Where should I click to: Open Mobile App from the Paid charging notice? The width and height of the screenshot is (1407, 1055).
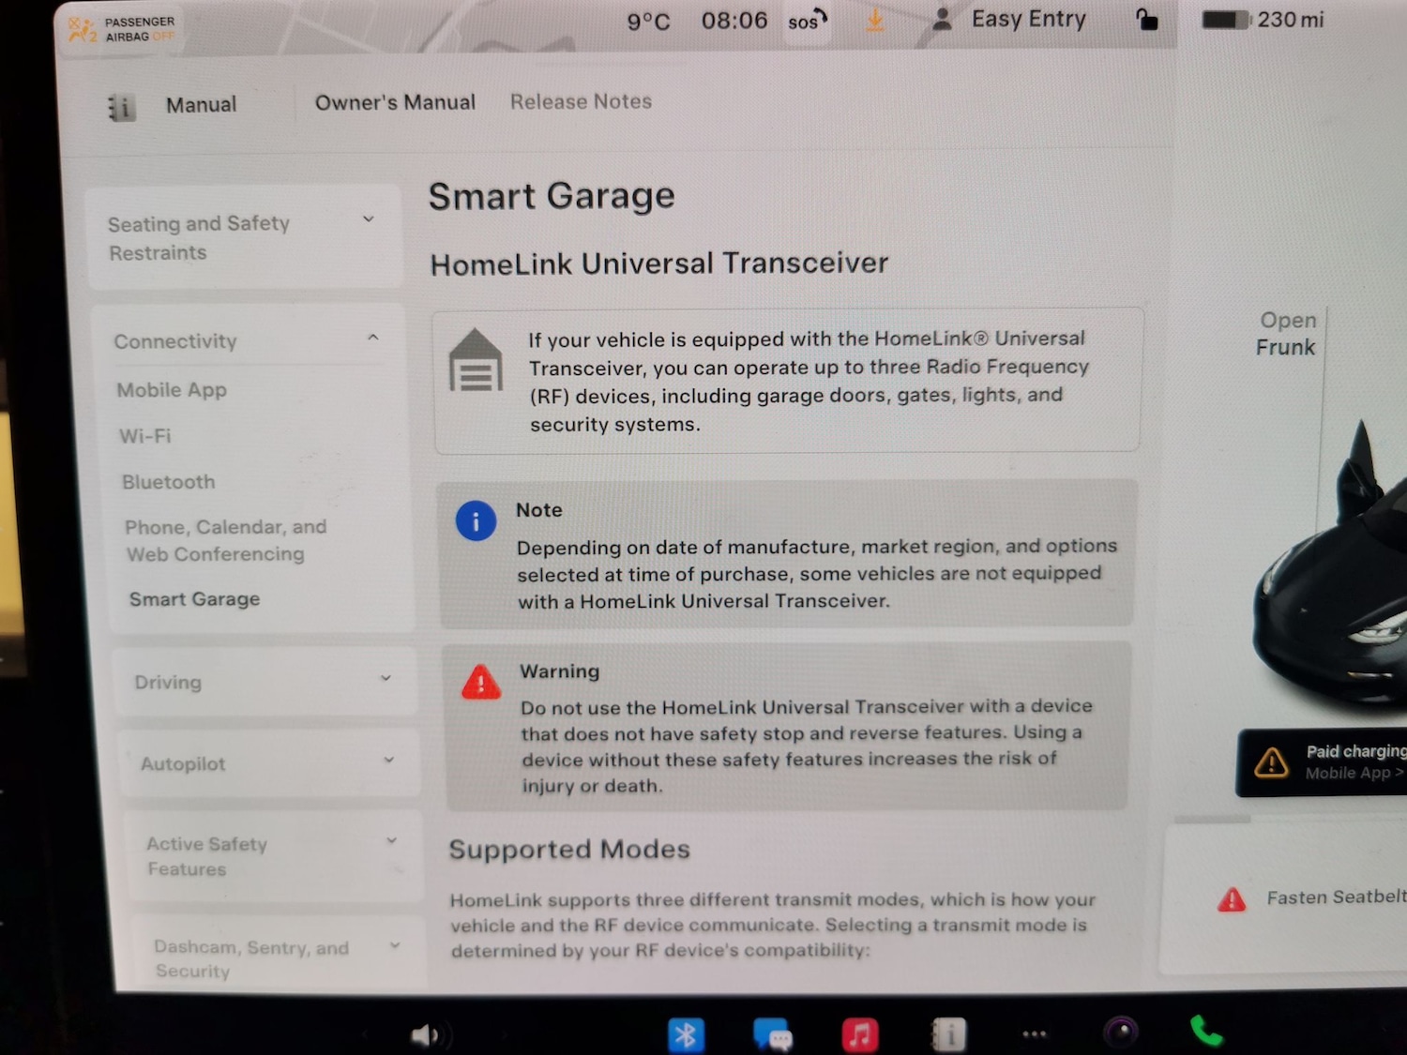(1353, 773)
